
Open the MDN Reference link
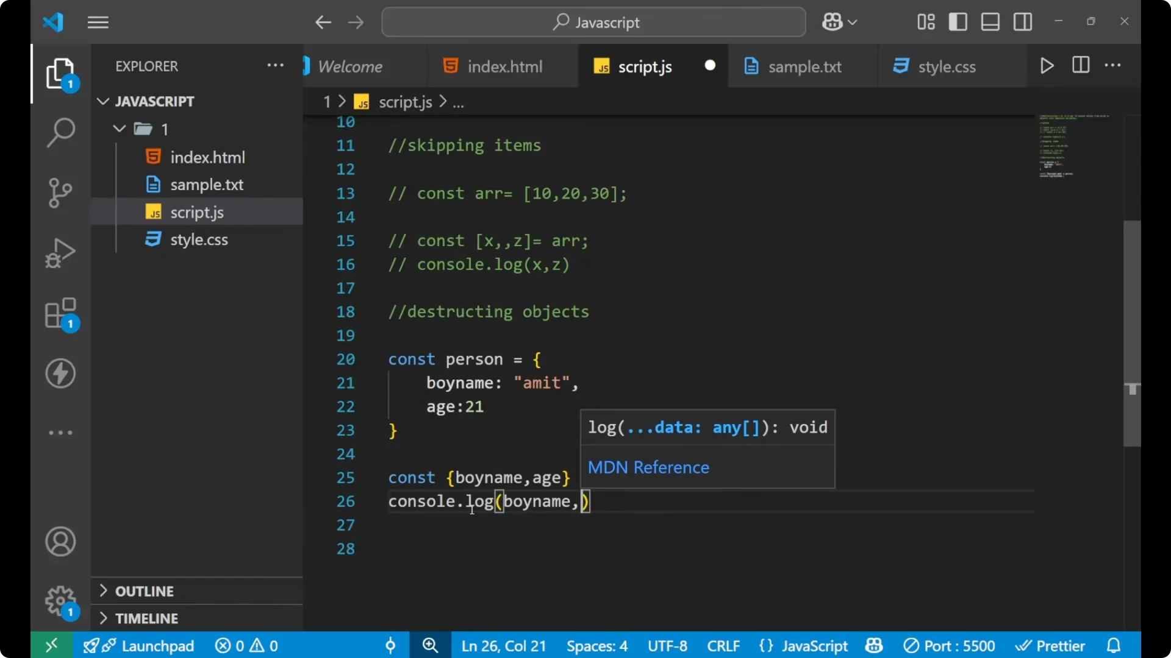[648, 467]
